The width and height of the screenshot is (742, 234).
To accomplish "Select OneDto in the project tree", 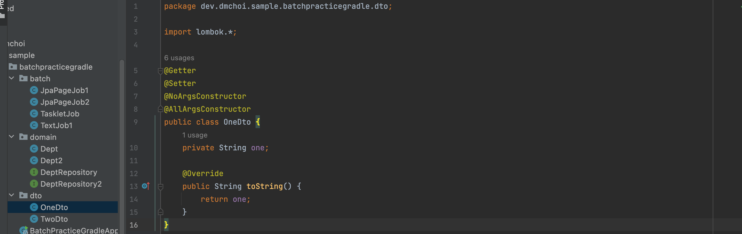I will point(54,207).
